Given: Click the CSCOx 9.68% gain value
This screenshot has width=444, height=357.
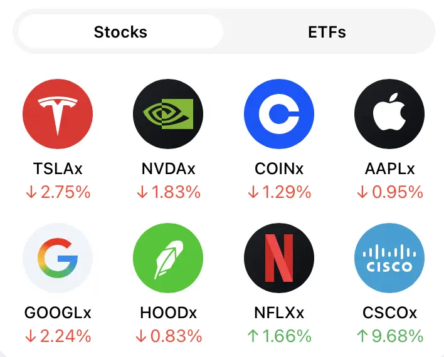Looking at the screenshot, I should tap(389, 336).
